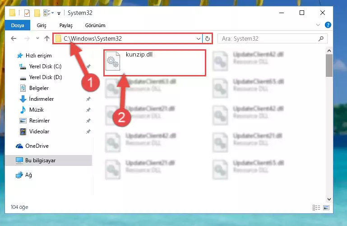Screen dimensions: 347x226
Task: Switch to large icons view in the status bar
Action: click(326, 207)
